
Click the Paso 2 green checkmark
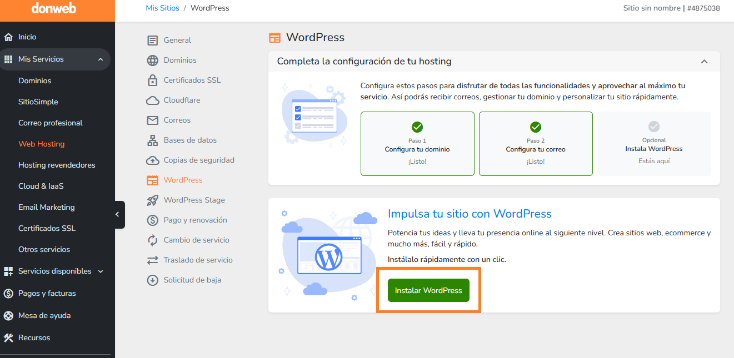point(536,127)
